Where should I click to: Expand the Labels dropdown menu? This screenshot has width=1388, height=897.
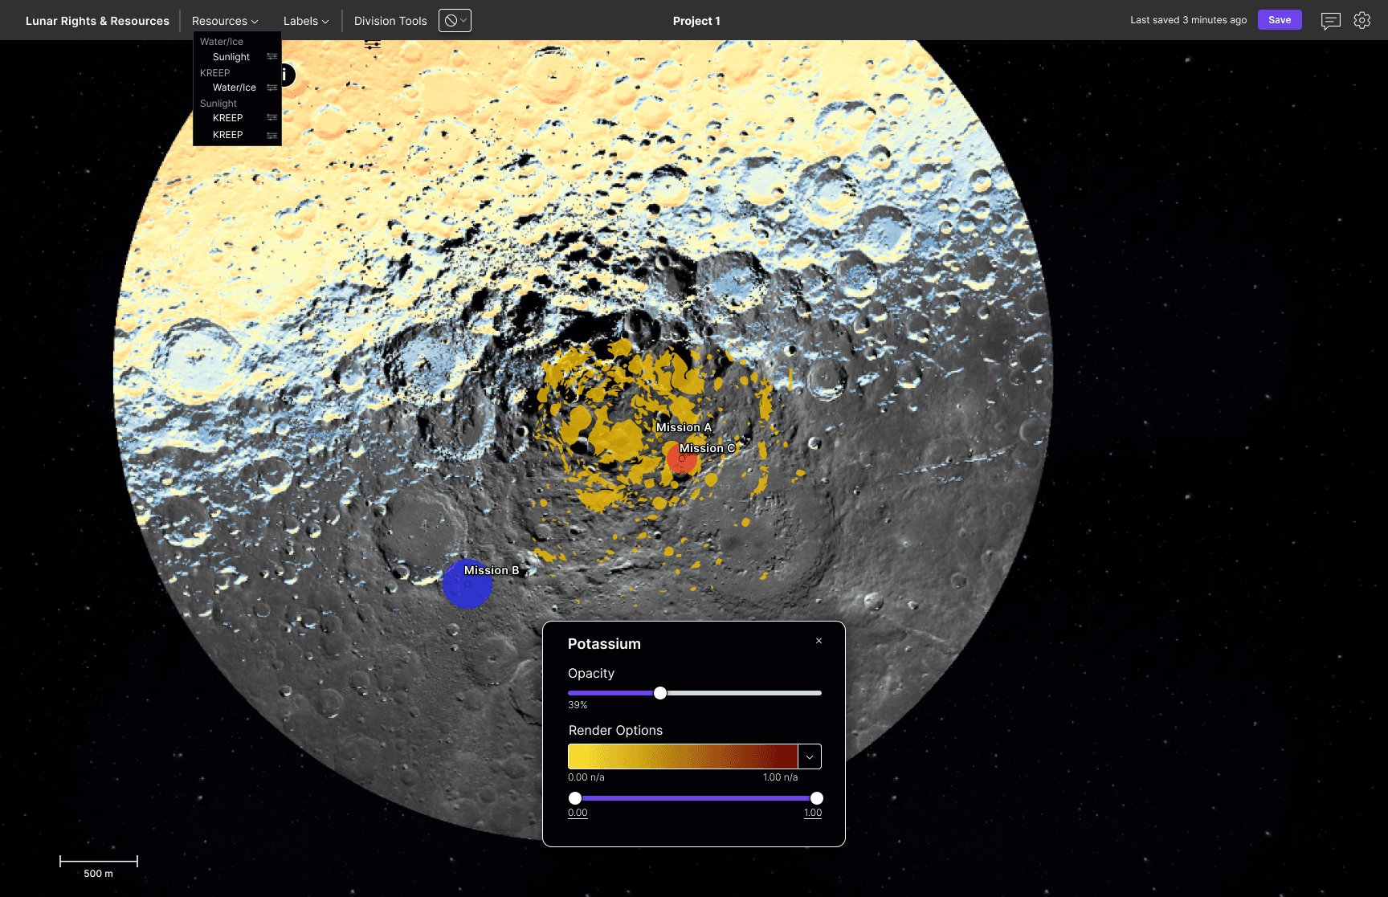tap(306, 21)
